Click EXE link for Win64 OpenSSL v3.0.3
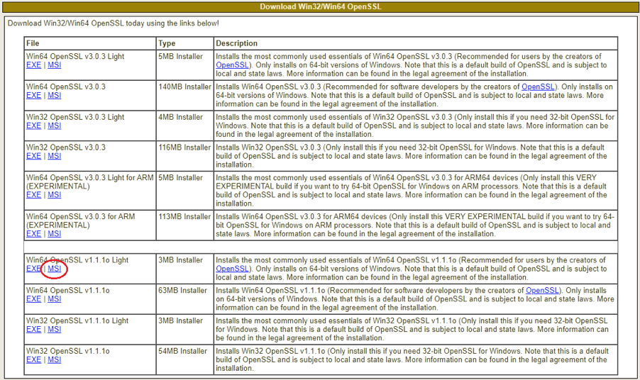 (33, 95)
